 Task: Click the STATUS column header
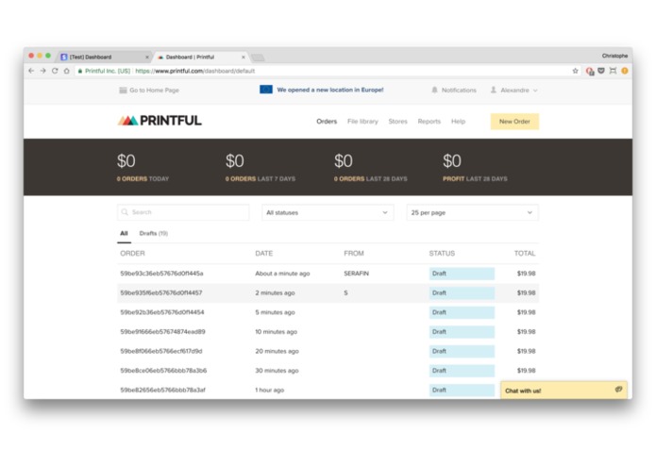(x=442, y=254)
